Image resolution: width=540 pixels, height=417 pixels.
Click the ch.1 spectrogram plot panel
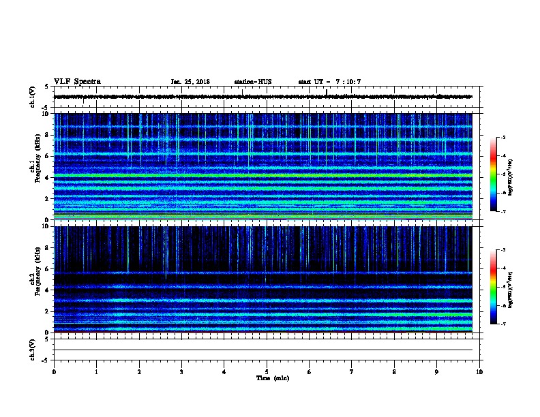(263, 166)
